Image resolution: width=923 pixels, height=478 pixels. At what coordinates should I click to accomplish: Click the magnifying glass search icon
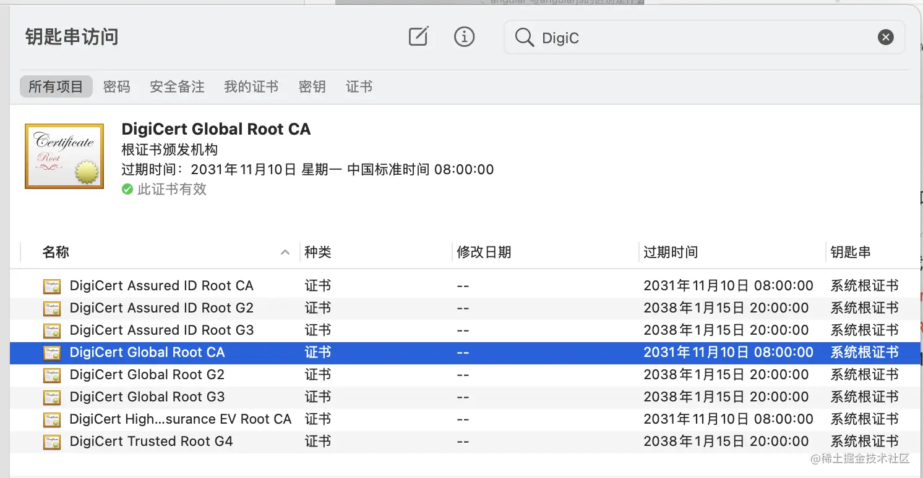[x=524, y=37]
